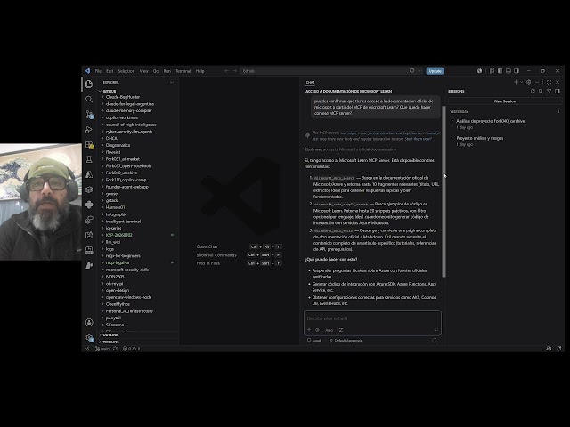The width and height of the screenshot is (570, 427).
Task: Send the chat message arrow icon
Action: [436, 330]
